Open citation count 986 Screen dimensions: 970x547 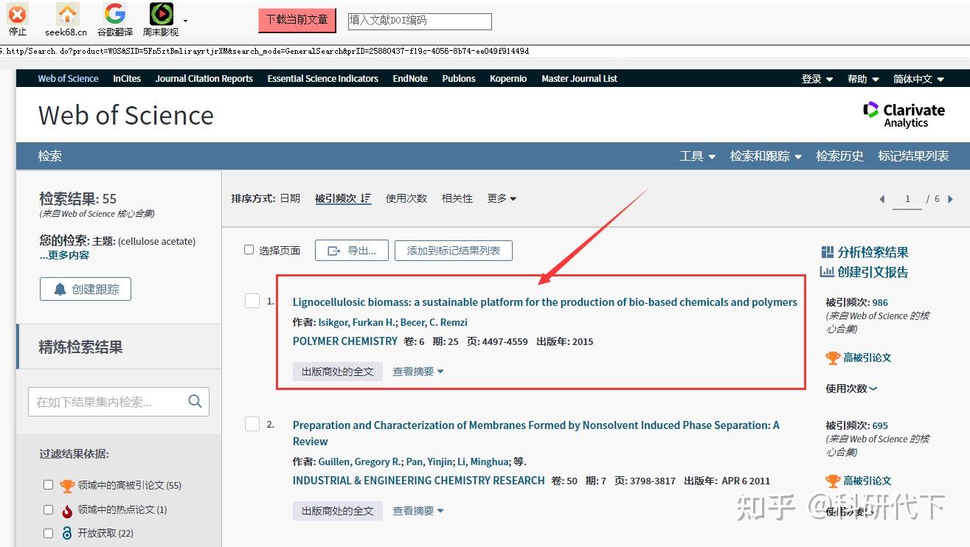(x=880, y=302)
